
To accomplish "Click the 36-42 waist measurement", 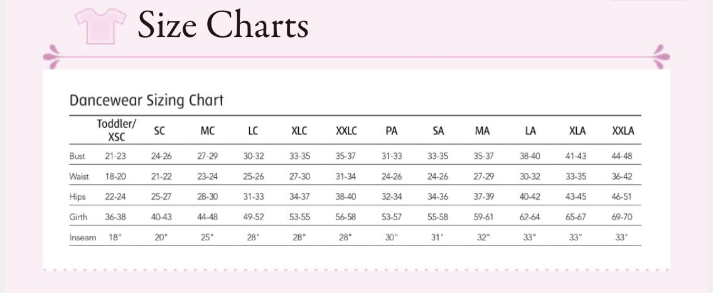I will (623, 177).
